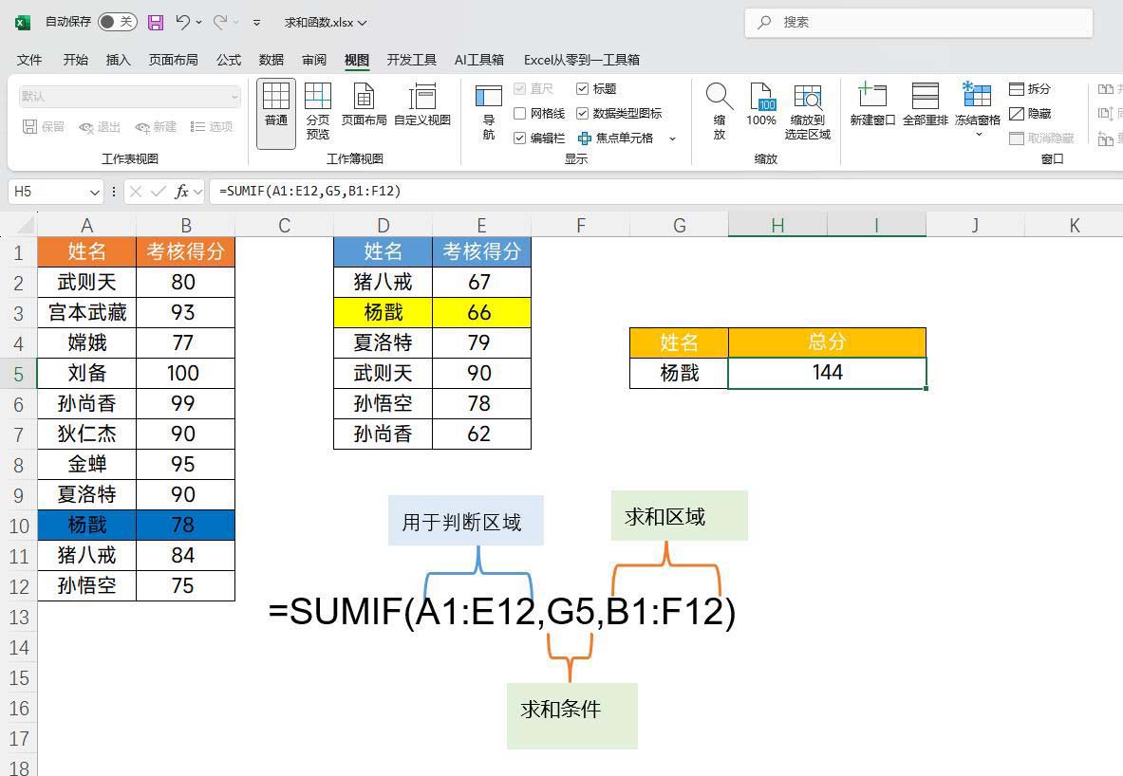
Task: Open the Developer (开发工具) tab
Action: coord(412,60)
